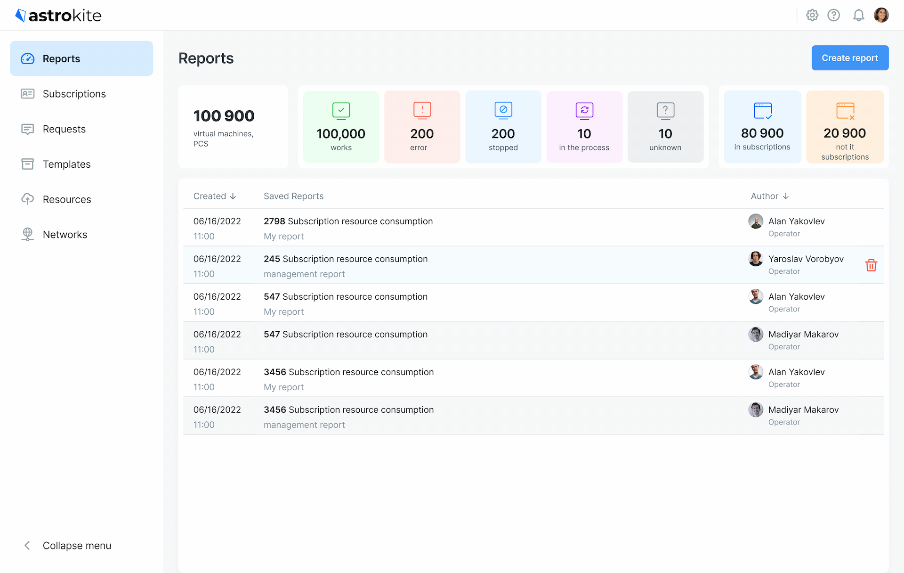
Task: Click the Reports gauge icon in sidebar
Action: coord(28,58)
